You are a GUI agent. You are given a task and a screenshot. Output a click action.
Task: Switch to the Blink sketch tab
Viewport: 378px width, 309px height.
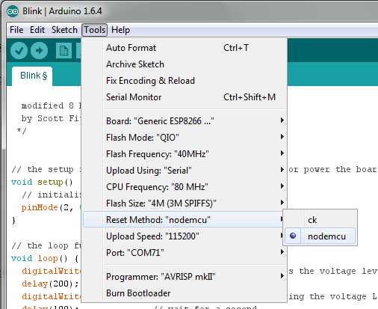tap(32, 76)
